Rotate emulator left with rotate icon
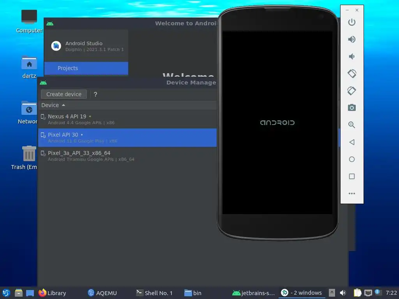 [x=352, y=74]
